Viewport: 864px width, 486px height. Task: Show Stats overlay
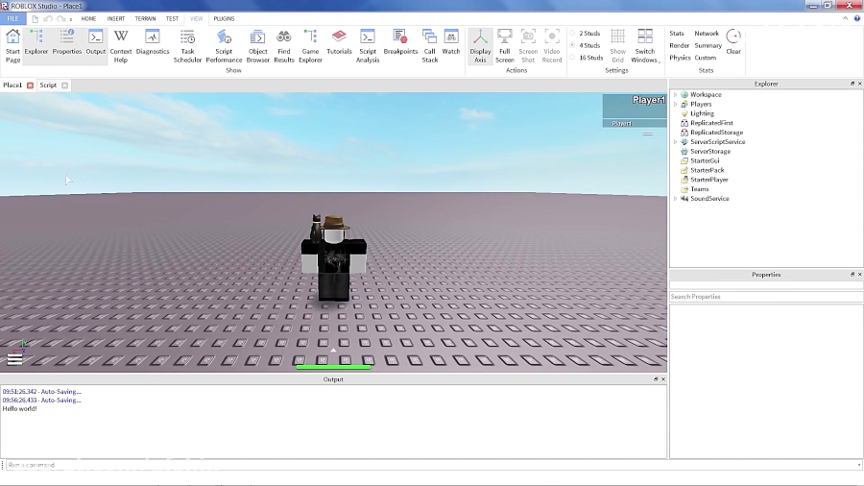coord(677,33)
